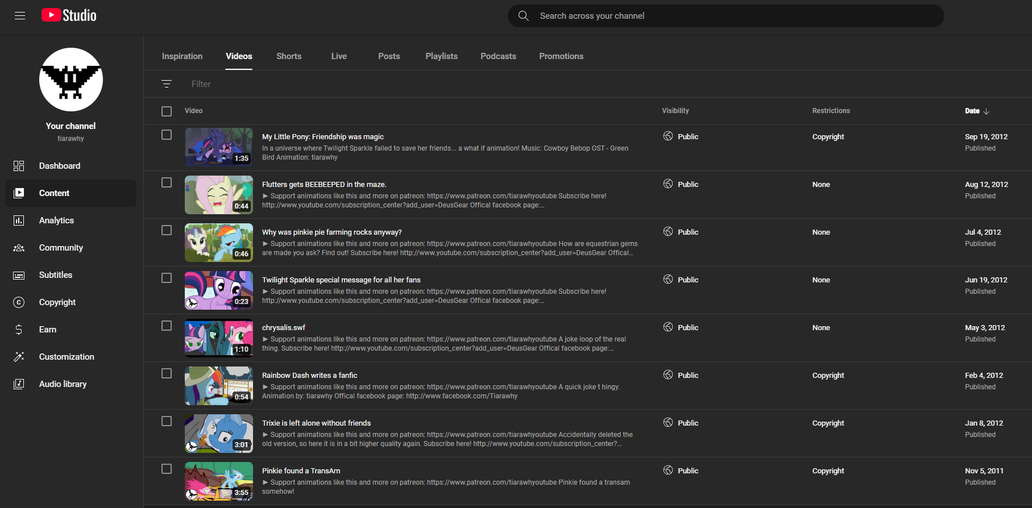1032x508 pixels.
Task: Click globe icon for pinkie pie farming rocks
Action: tap(668, 232)
